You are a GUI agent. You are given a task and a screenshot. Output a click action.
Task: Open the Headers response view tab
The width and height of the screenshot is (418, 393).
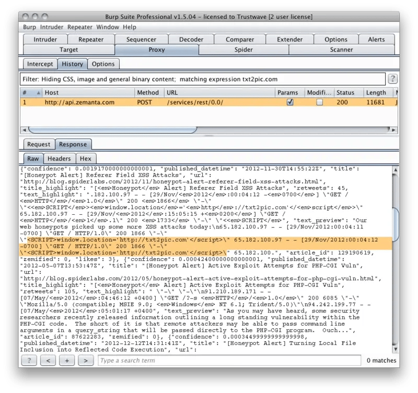[x=59, y=158]
